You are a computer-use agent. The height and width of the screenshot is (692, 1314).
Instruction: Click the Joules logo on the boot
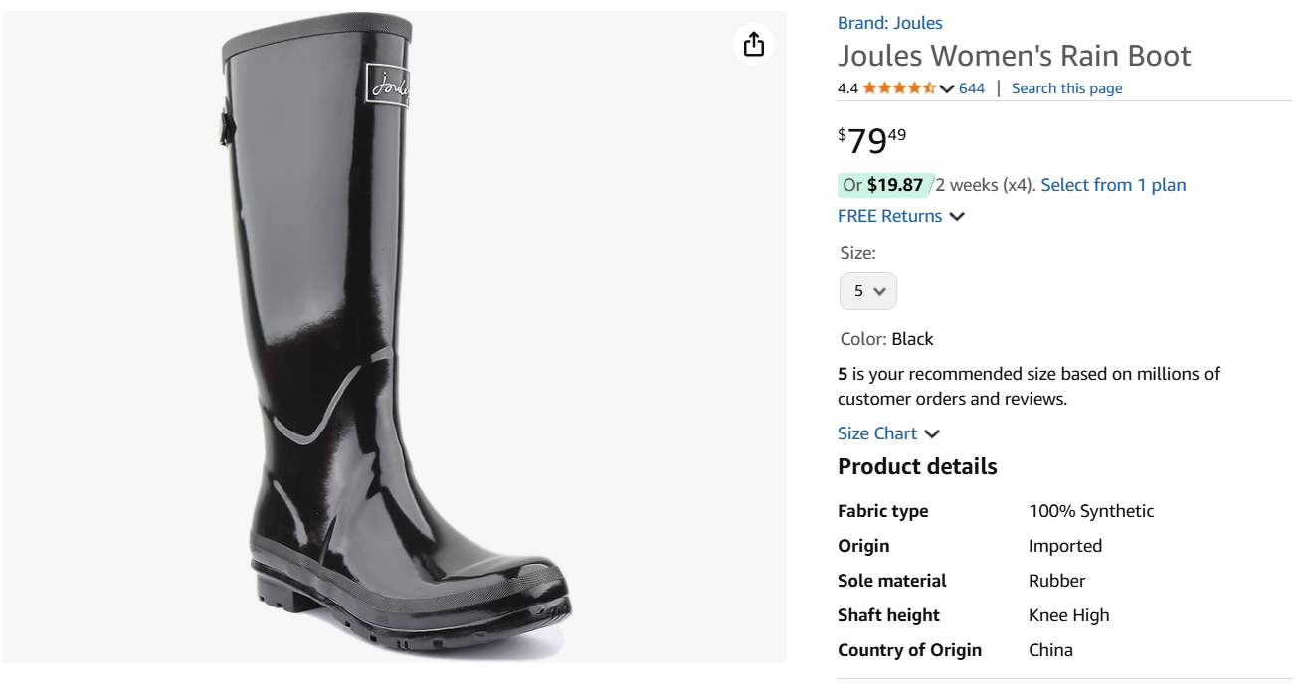point(388,85)
